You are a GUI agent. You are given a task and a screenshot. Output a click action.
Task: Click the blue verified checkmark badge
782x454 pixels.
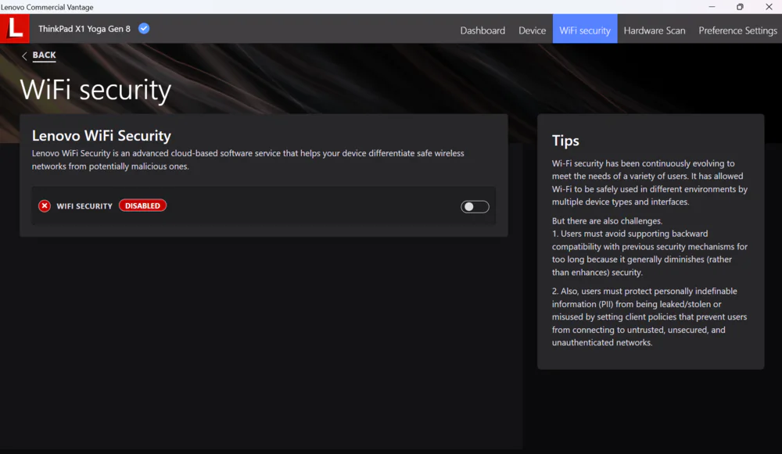[144, 28]
